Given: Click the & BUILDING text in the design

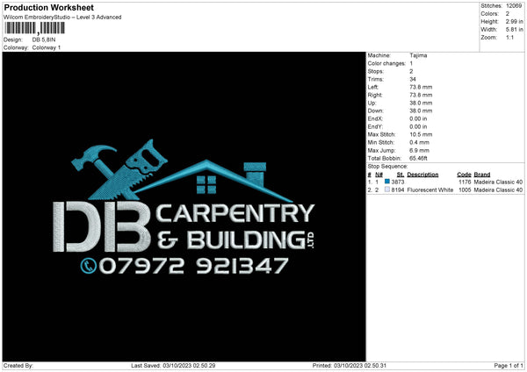Looking at the screenshot, I should pos(232,240).
